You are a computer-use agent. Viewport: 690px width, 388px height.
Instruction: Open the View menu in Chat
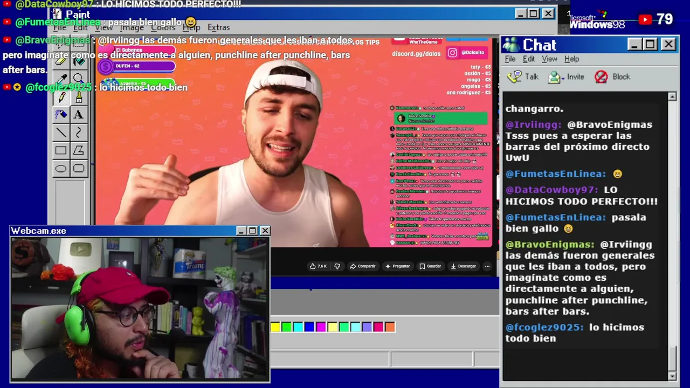pyautogui.click(x=549, y=59)
